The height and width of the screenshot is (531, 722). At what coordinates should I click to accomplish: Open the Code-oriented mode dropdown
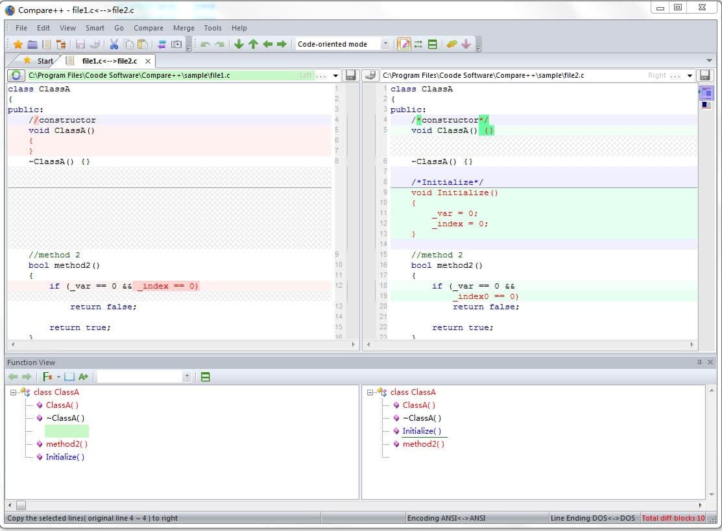point(385,44)
